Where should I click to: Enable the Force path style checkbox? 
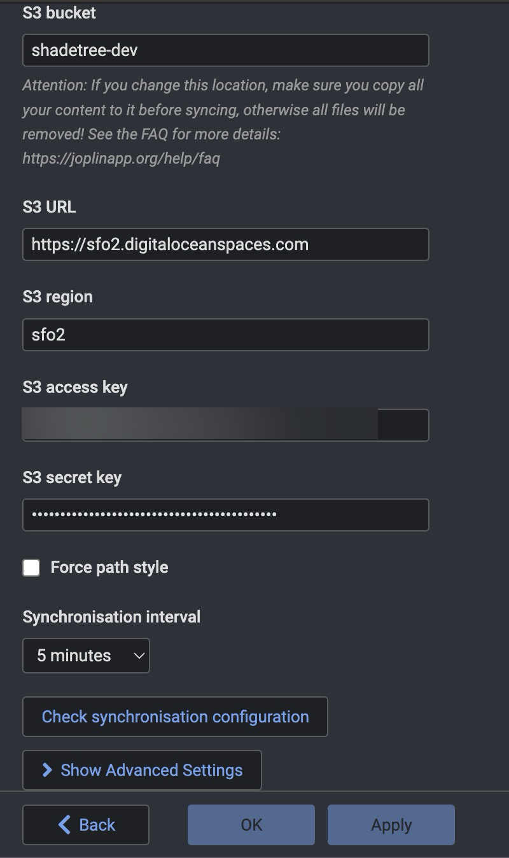31,568
